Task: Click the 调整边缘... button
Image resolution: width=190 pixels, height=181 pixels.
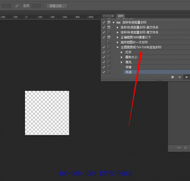Action: [x=57, y=6]
